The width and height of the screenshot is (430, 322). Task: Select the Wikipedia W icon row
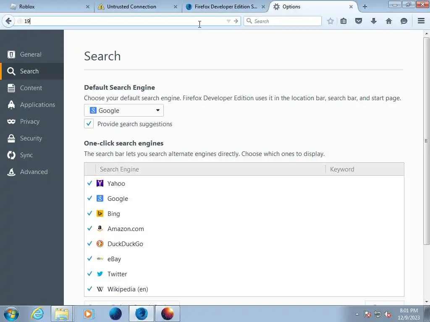[x=100, y=289]
